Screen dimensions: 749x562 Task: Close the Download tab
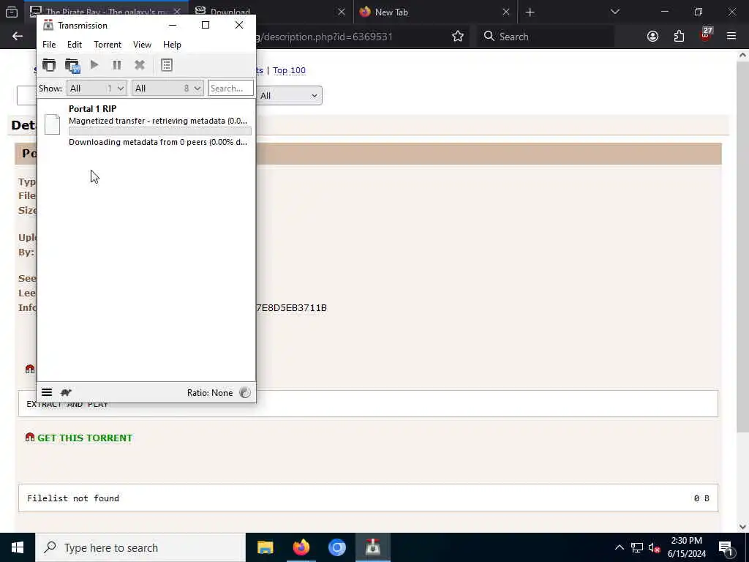point(341,12)
